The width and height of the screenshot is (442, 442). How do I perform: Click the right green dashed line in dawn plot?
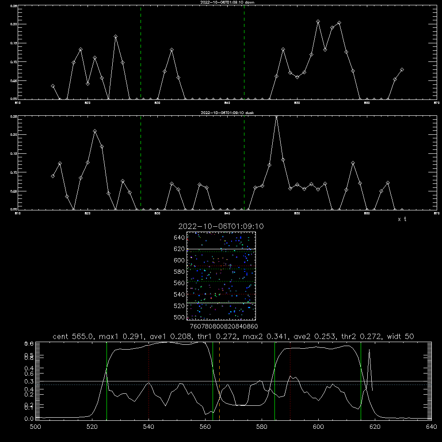coord(244,52)
